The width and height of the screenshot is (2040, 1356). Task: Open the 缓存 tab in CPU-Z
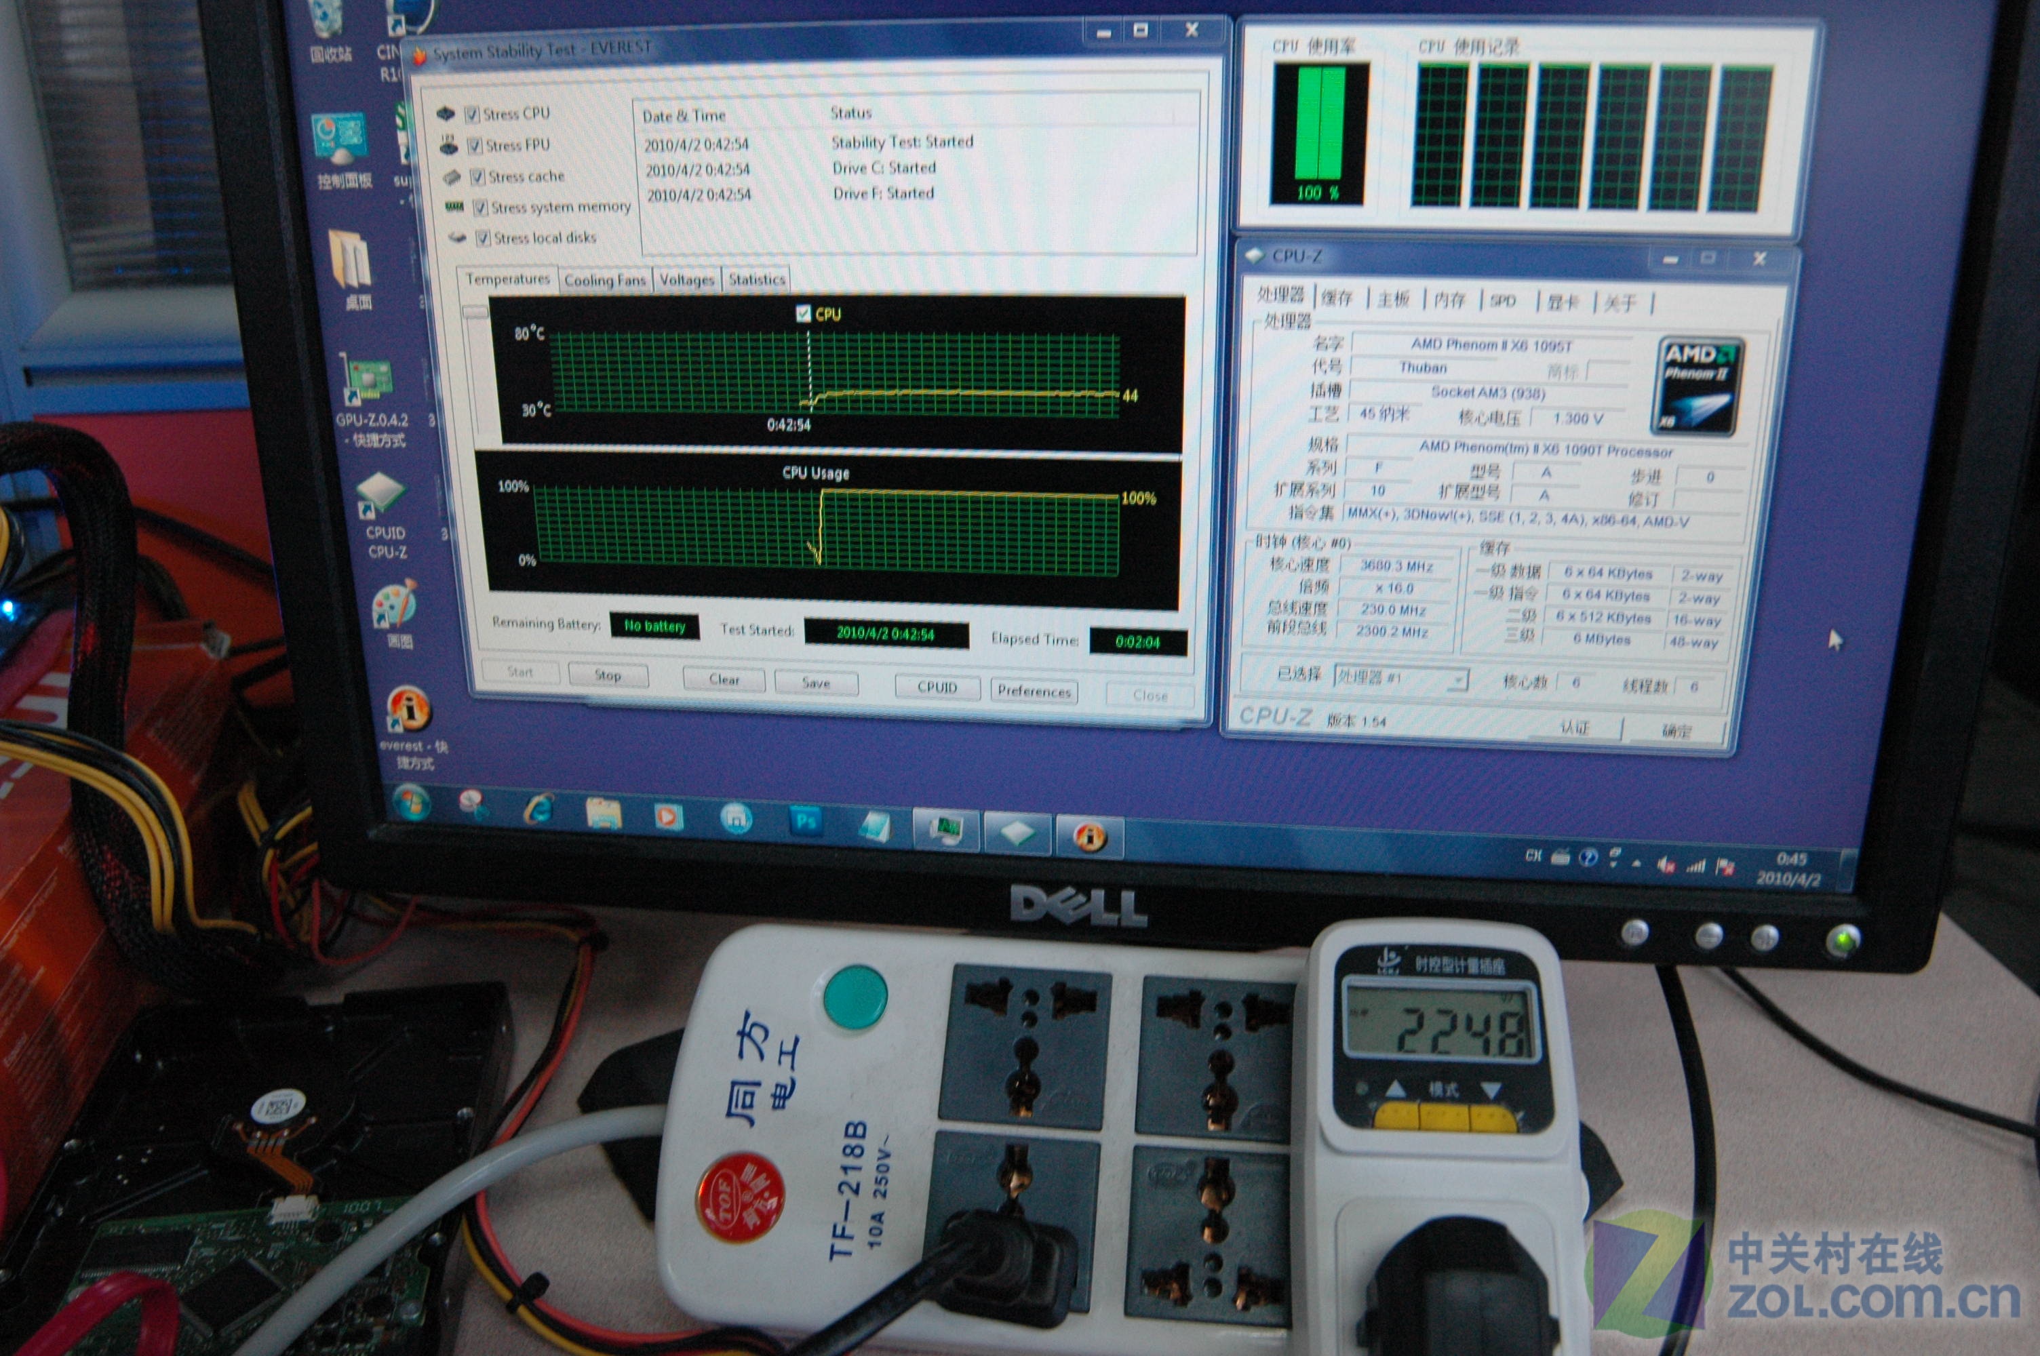pyautogui.click(x=1337, y=298)
